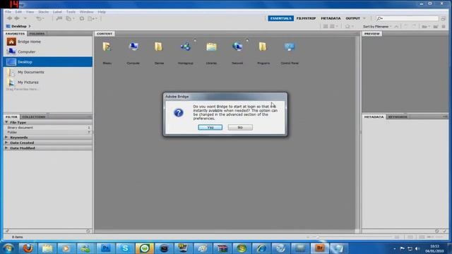Select Desktop in Favorites

click(x=48, y=62)
